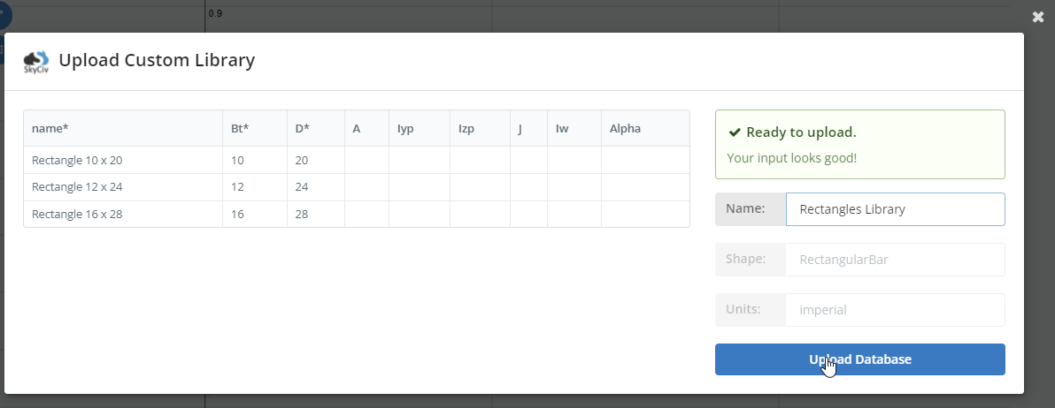Viewport: 1055px width, 408px height.
Task: Click the empty Alpha cell for Rectangle 16 x 28
Action: click(x=644, y=215)
